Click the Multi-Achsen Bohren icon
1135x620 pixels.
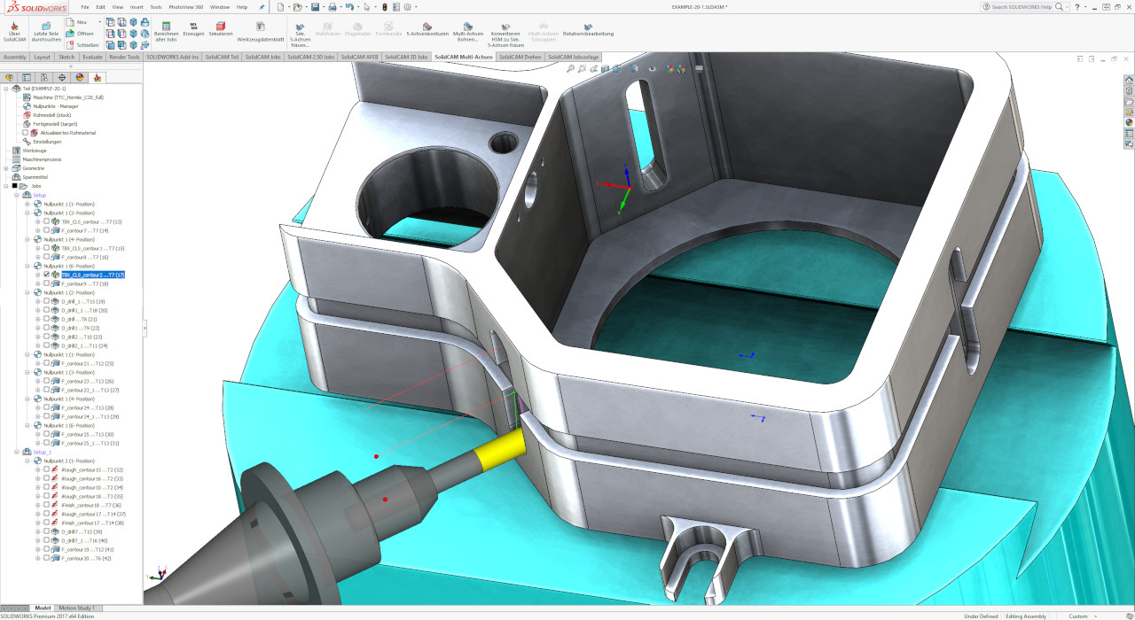467,28
